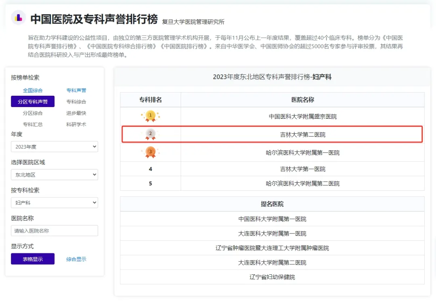Switch to 综合显示 display mode
The width and height of the screenshot is (436, 301).
(76, 259)
